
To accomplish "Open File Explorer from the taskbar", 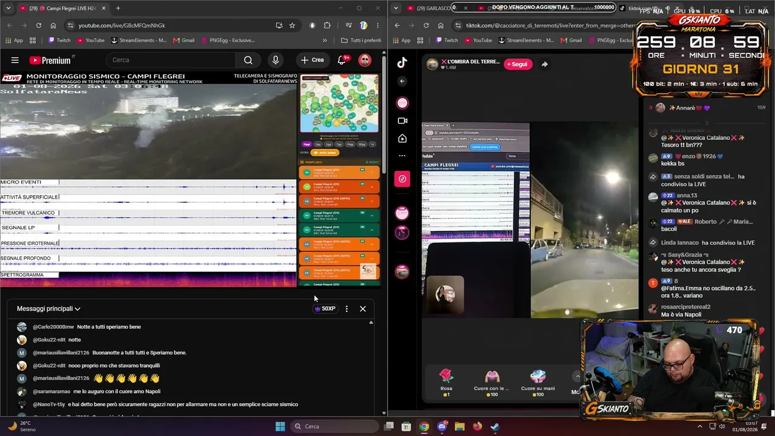I will [x=460, y=426].
